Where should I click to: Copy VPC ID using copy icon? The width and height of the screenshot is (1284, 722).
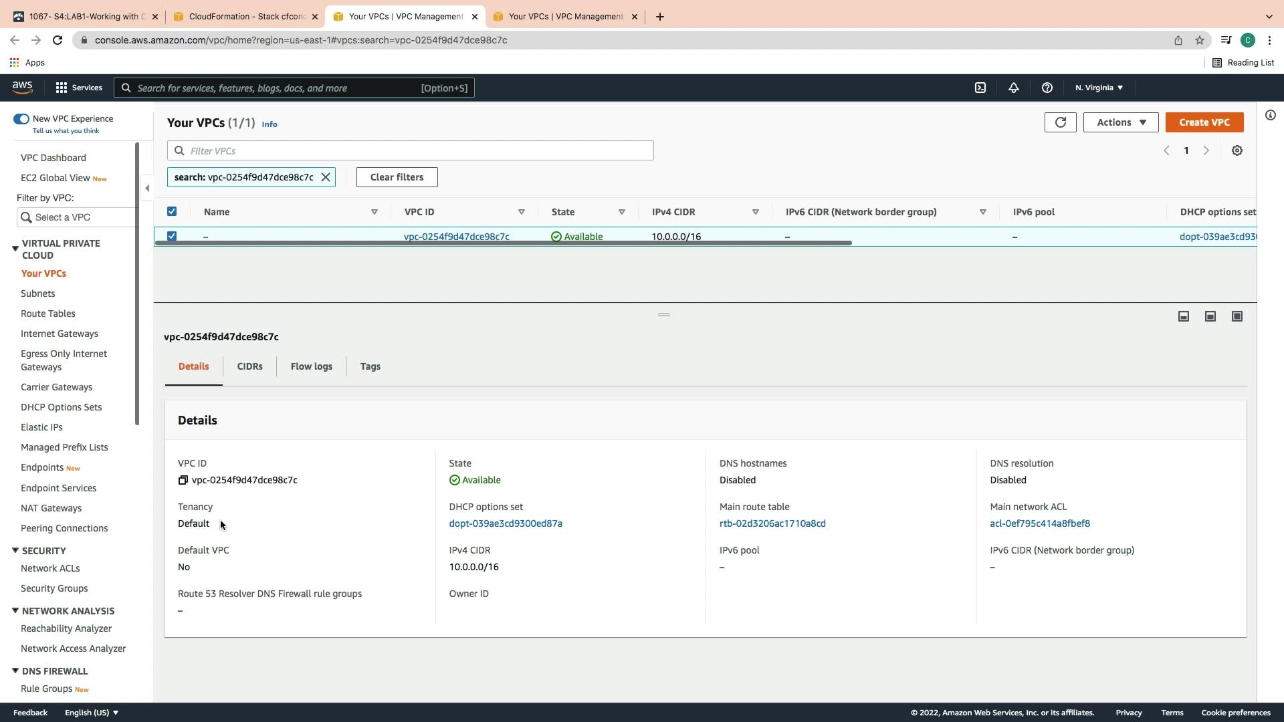click(x=183, y=480)
